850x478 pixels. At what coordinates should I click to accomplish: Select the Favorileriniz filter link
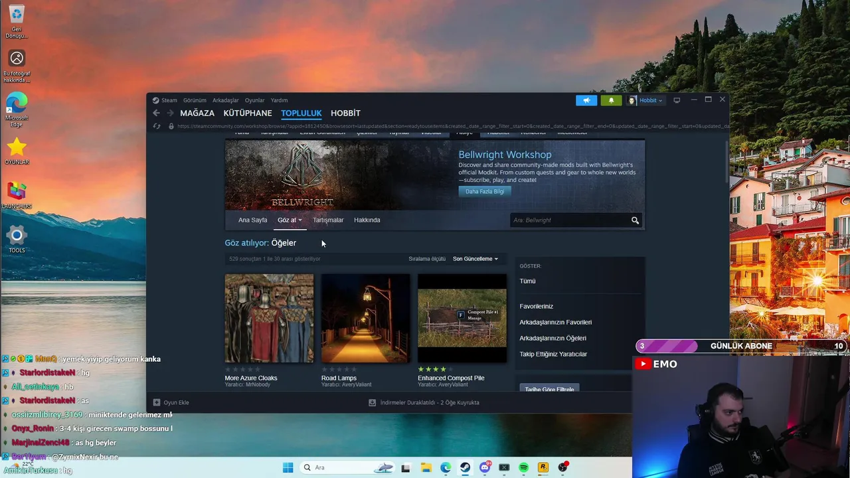(536, 306)
